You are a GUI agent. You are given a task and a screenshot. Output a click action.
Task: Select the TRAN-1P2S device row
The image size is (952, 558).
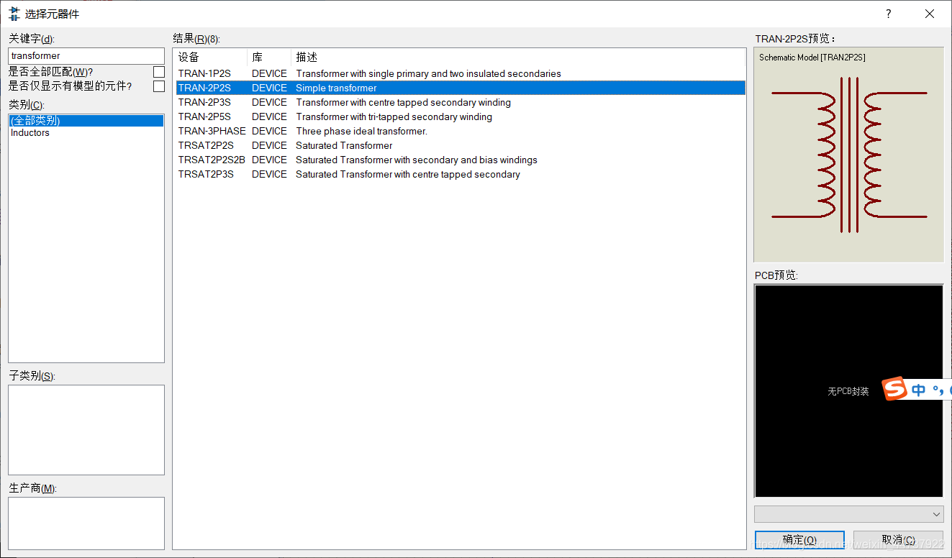point(461,73)
